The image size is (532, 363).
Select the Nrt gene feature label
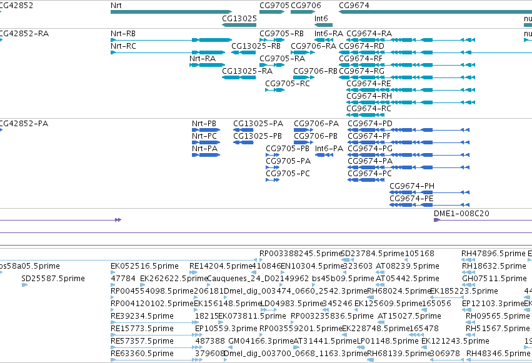point(116,6)
